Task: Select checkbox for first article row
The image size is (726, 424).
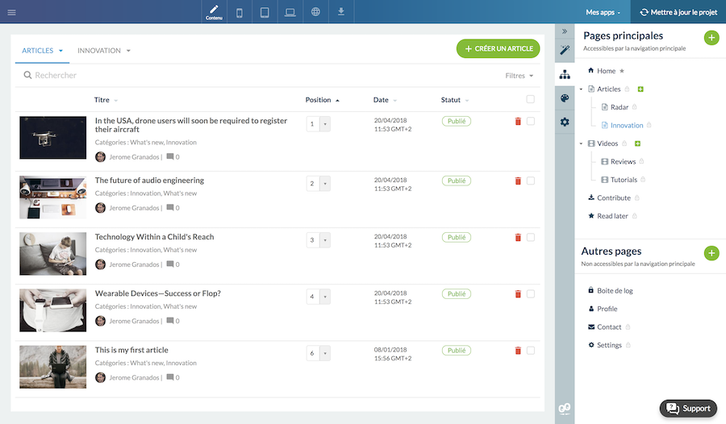Action: [x=530, y=121]
